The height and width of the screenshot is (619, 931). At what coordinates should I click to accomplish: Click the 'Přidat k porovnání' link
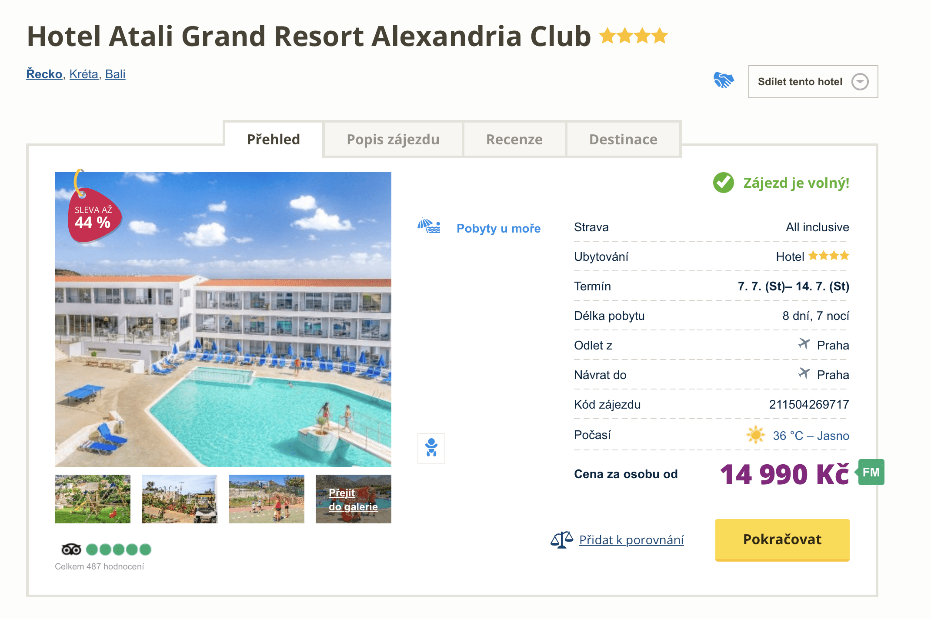pos(631,540)
